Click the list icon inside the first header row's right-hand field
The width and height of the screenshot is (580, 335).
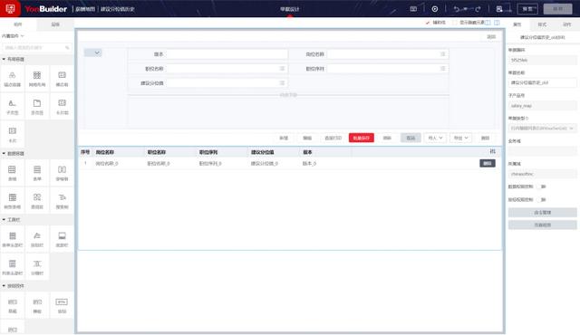click(x=443, y=54)
